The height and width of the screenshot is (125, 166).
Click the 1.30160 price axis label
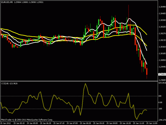click(162, 47)
